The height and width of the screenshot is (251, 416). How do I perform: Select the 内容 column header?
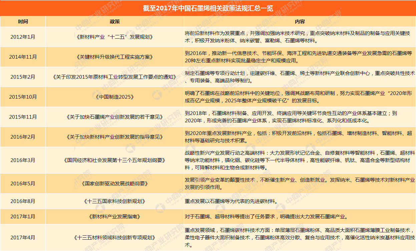300,22
